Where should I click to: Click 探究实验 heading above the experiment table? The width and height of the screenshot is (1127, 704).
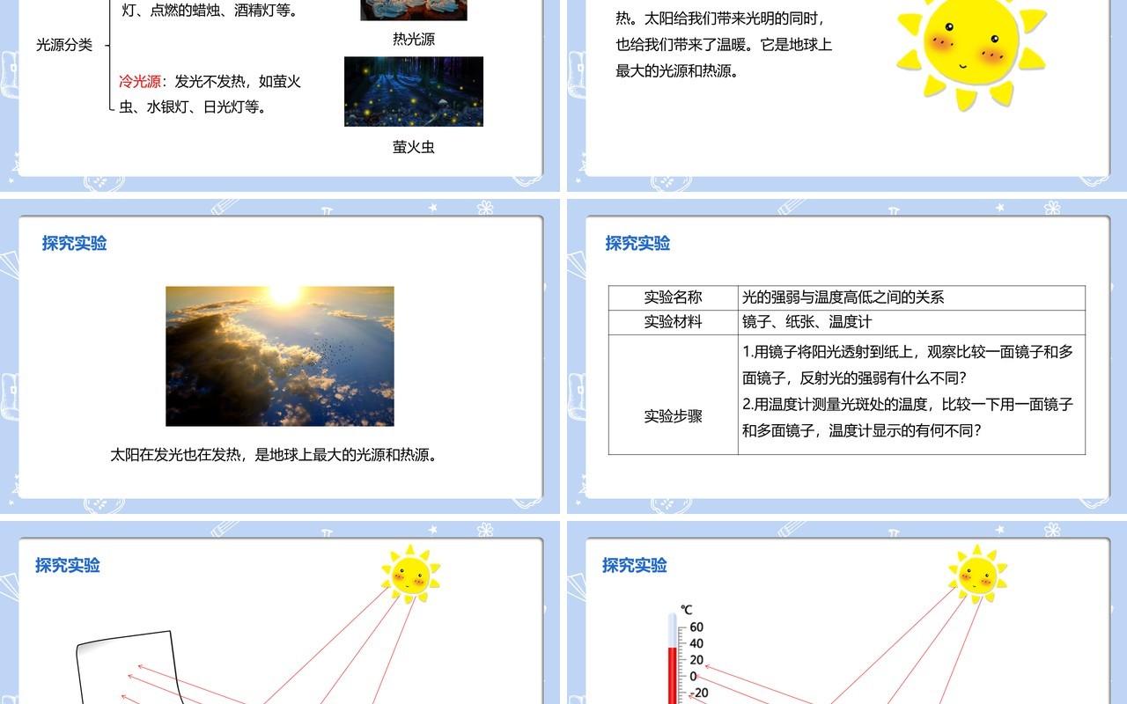[x=638, y=244]
